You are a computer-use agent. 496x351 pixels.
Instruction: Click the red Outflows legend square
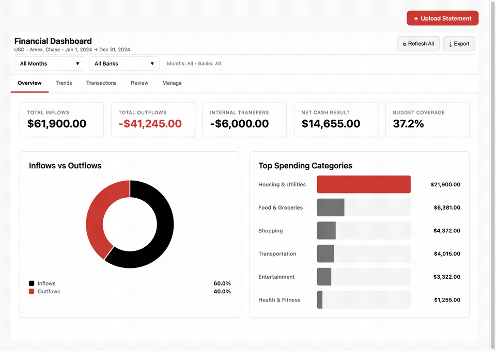pyautogui.click(x=32, y=291)
